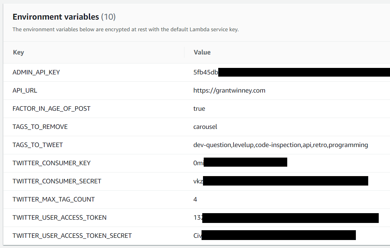Screen dimensions: 390x248
Task: Click the value 4 for max tag count
Action: pyautogui.click(x=195, y=199)
